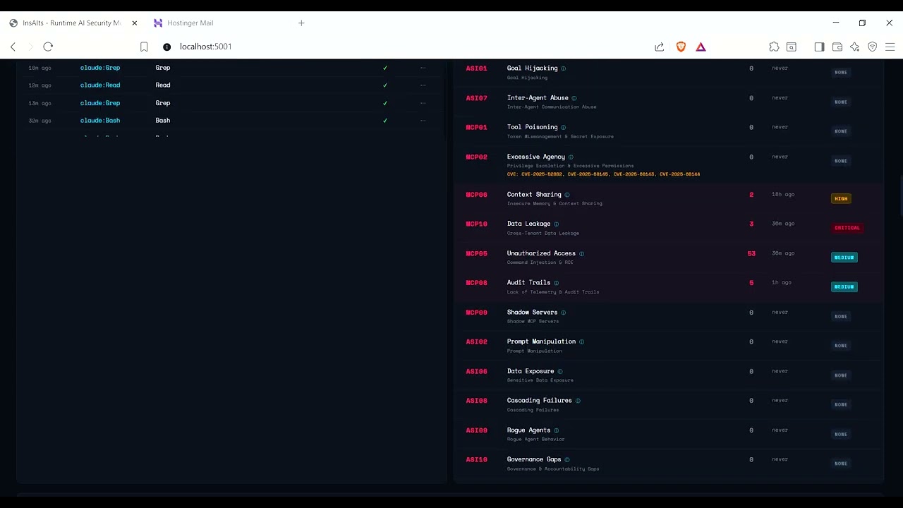Click info icon next to Data Leakage
The image size is (903, 508).
tap(556, 224)
